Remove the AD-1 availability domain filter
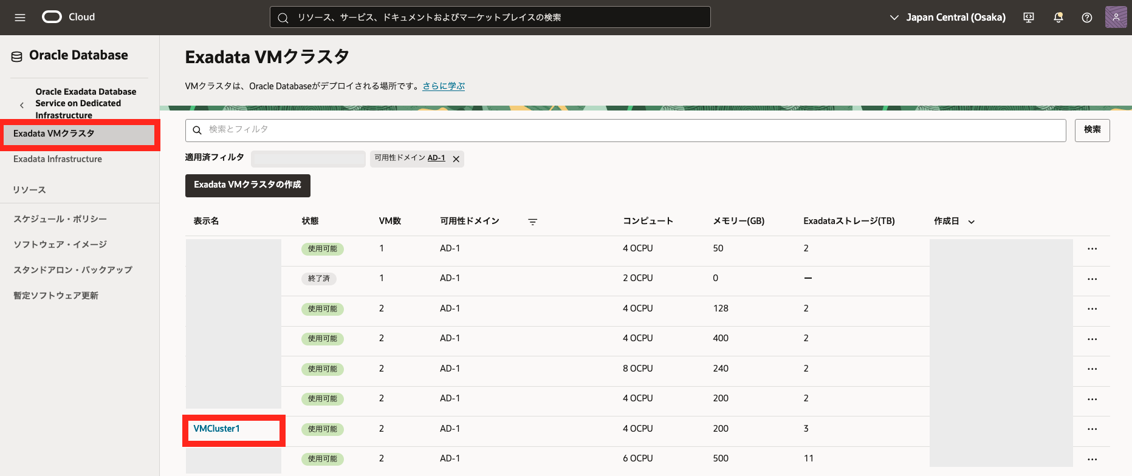This screenshot has height=476, width=1132. point(456,159)
